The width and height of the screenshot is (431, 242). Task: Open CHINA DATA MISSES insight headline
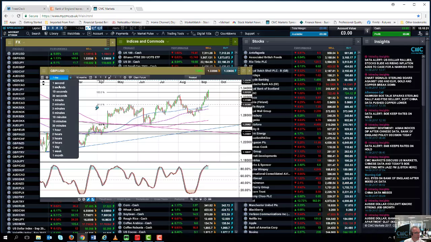pyautogui.click(x=378, y=193)
